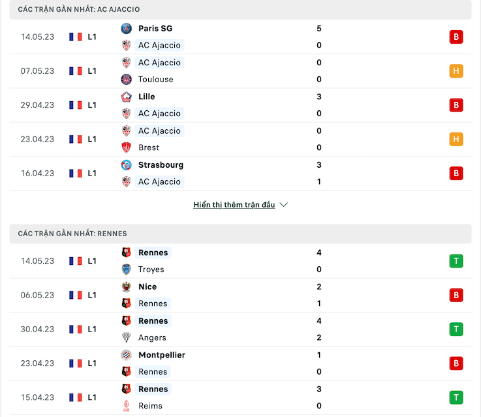481x417 pixels.
Task: Open the Strasbourg team name link
Action: [x=161, y=165]
